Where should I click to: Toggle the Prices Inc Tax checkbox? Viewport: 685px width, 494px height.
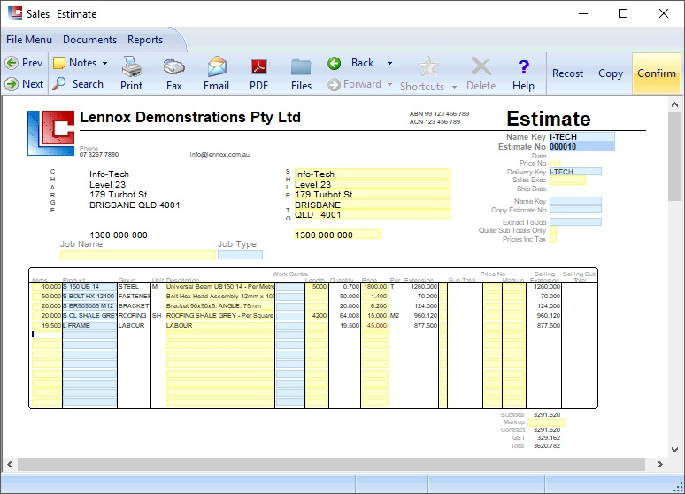[553, 239]
